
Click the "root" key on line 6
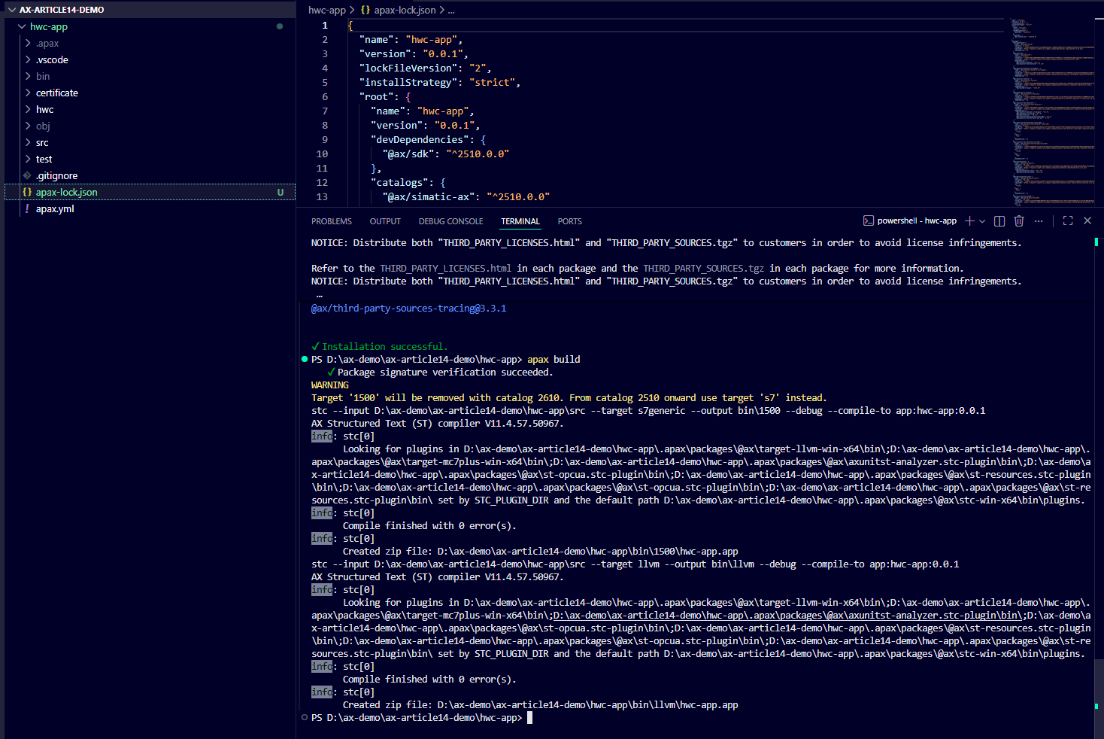(377, 96)
